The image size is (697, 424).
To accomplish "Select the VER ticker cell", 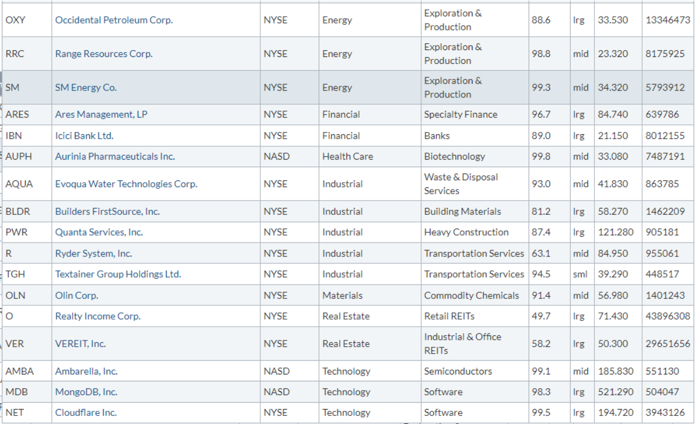I will (x=27, y=344).
